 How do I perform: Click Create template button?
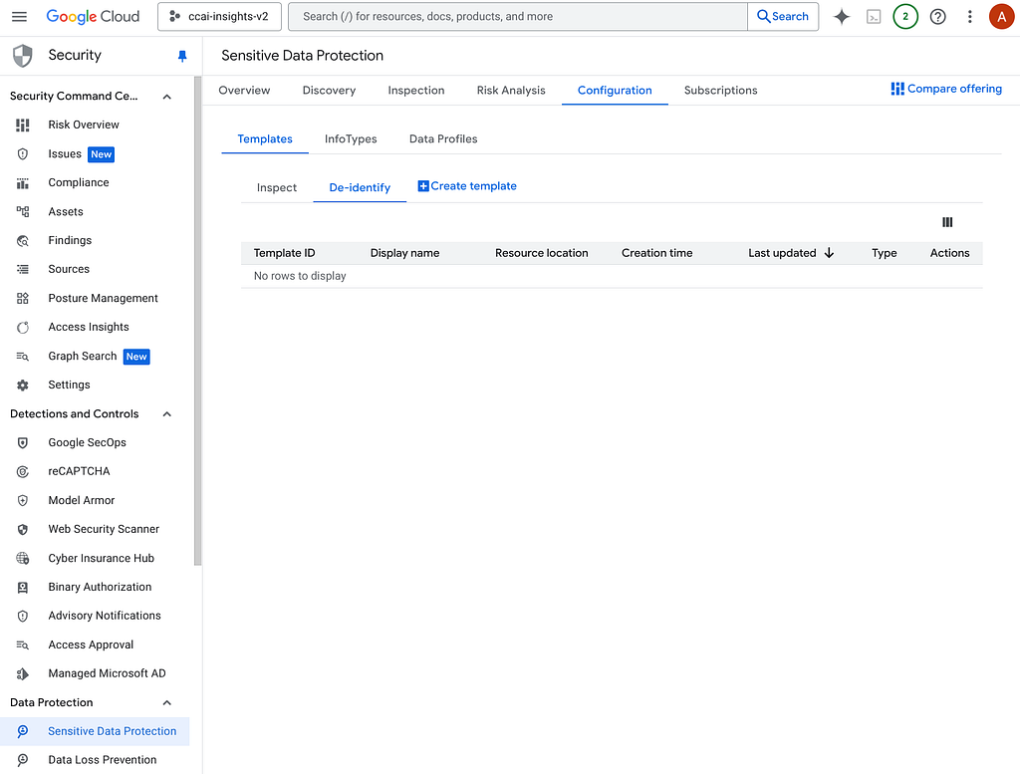point(467,186)
